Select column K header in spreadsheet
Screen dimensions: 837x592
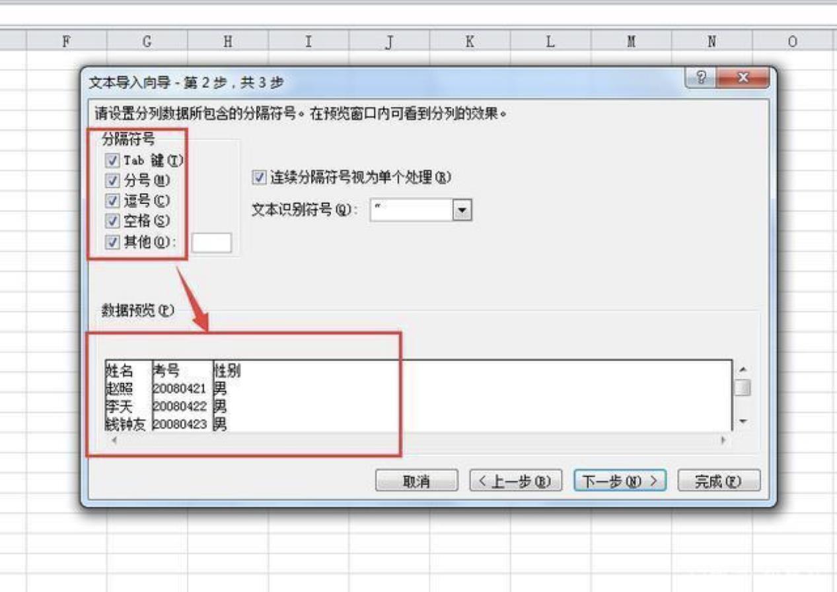coord(469,42)
